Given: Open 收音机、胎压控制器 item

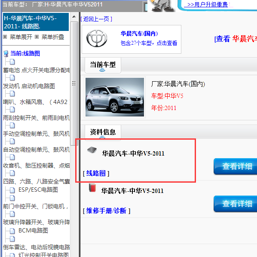Looking at the screenshot, I should pos(37,165).
